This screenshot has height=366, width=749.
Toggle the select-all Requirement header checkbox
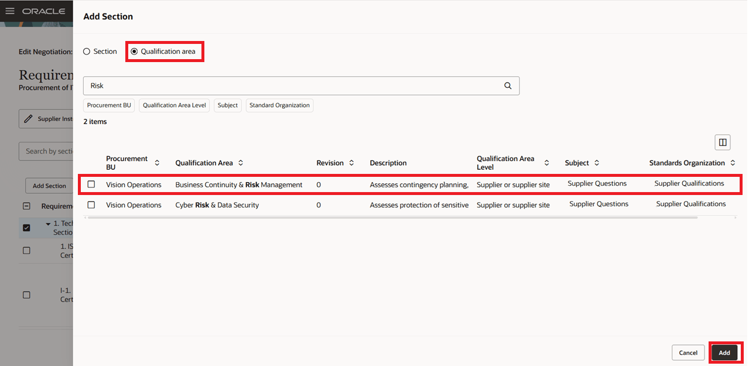coord(26,206)
